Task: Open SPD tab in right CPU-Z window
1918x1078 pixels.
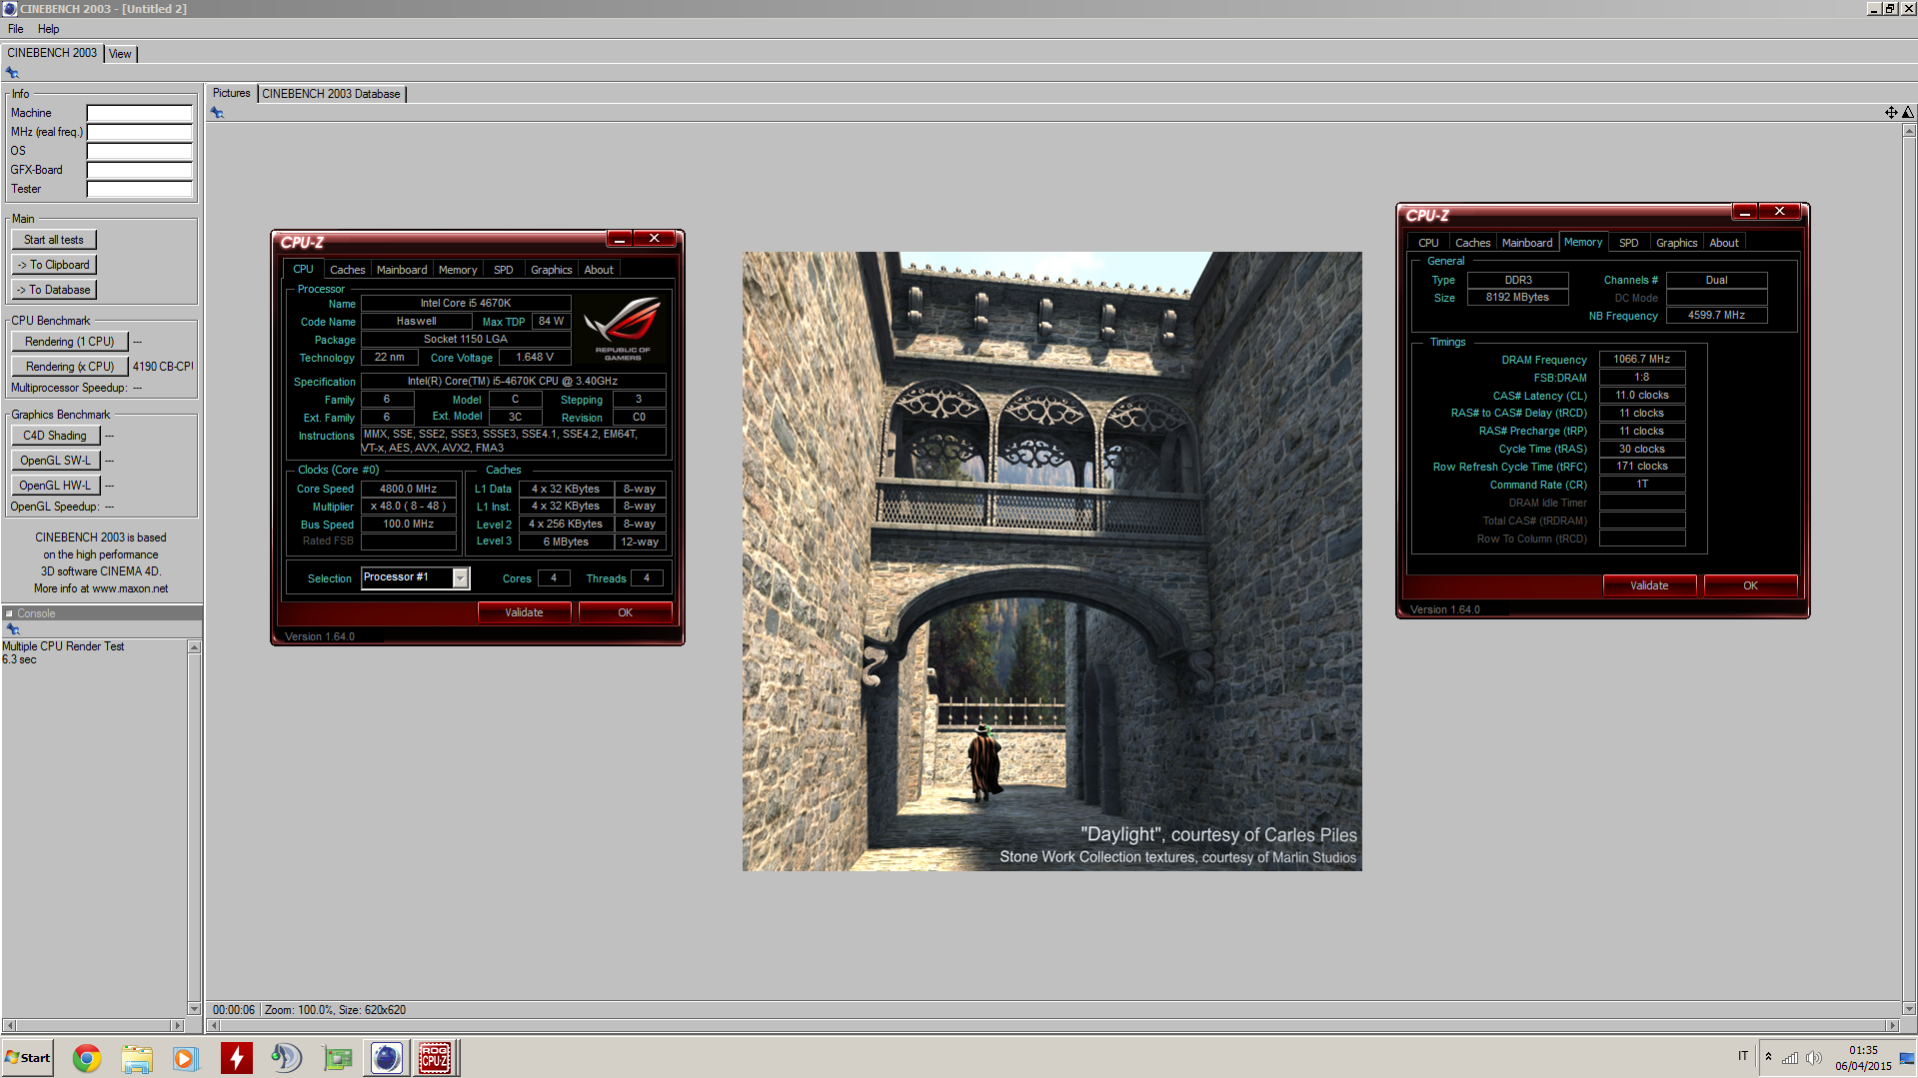Action: (x=1628, y=243)
